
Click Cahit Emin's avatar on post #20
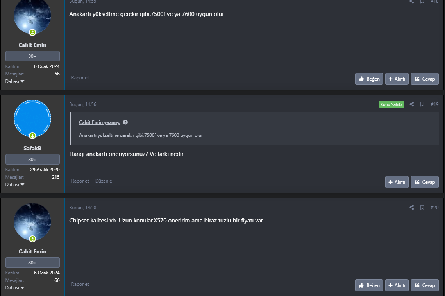point(32,221)
